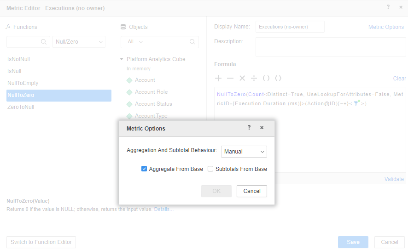This screenshot has height=250, width=408.
Task: Switch to Function Editor
Action: click(x=41, y=242)
